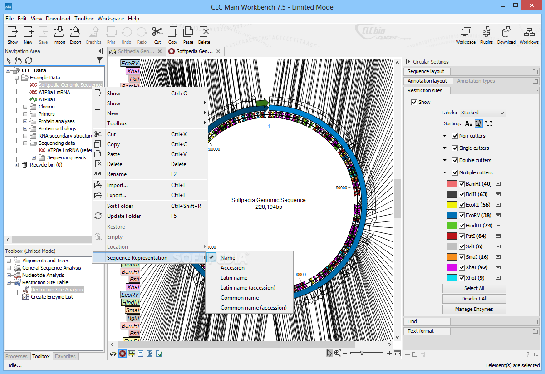Click the filter funnel icon in Navigation Area
Viewport: 545px width, 374px height.
pos(99,60)
